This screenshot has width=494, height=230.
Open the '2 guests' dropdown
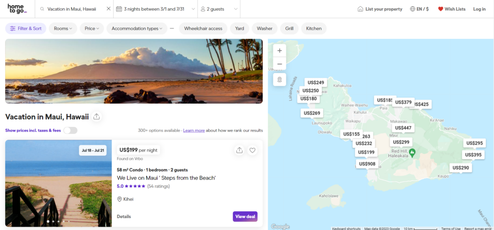[219, 9]
